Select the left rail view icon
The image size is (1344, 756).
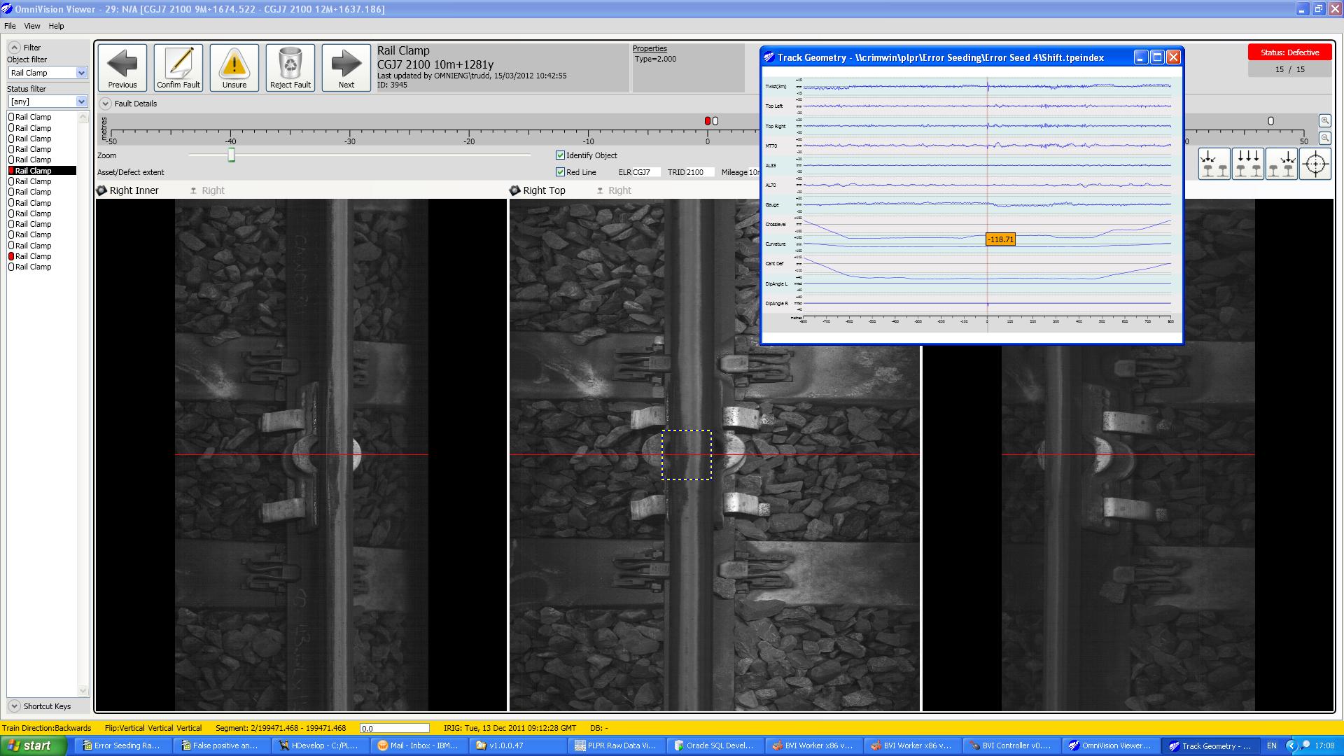click(x=1214, y=164)
